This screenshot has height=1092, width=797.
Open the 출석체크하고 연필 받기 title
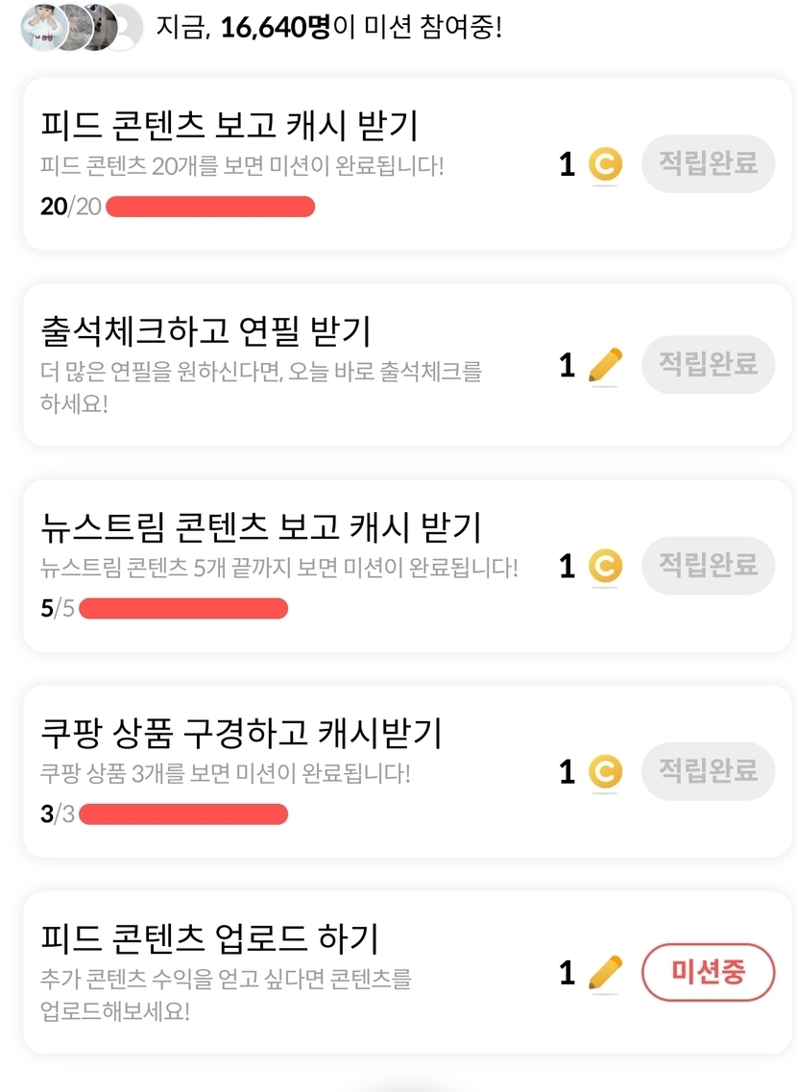(x=205, y=331)
